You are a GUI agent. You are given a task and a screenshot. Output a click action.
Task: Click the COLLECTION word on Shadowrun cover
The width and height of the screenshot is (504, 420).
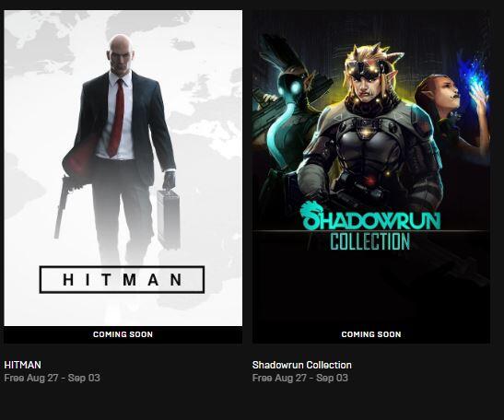point(370,241)
